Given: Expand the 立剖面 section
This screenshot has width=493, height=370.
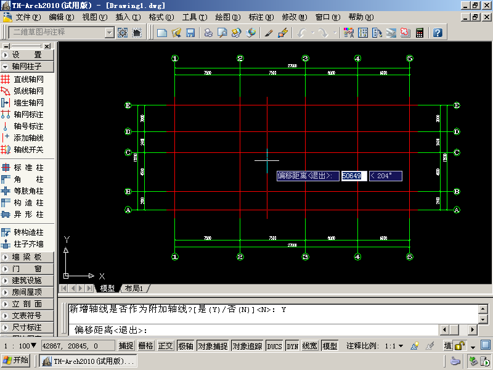Looking at the screenshot, I should tap(27, 304).
